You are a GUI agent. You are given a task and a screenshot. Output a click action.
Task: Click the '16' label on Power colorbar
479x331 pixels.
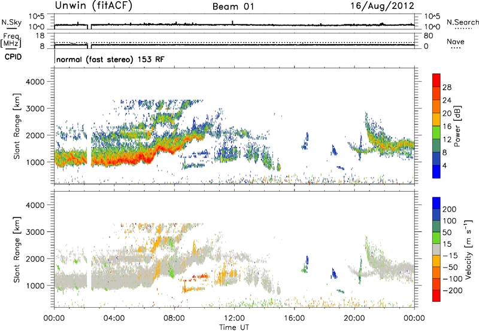click(447, 127)
